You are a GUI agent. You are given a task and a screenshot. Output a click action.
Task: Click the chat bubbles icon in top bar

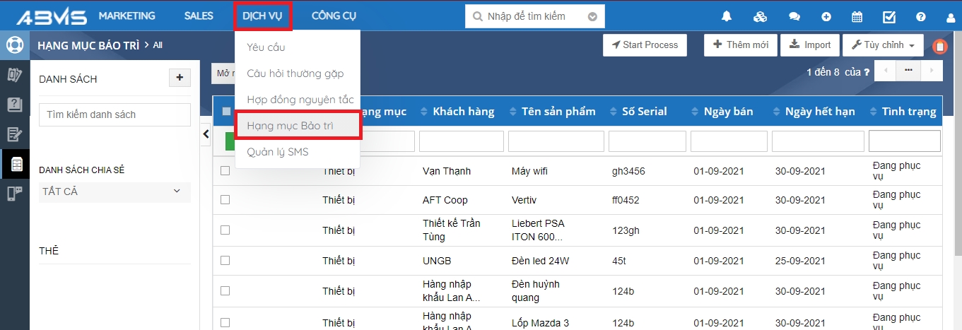[794, 17]
